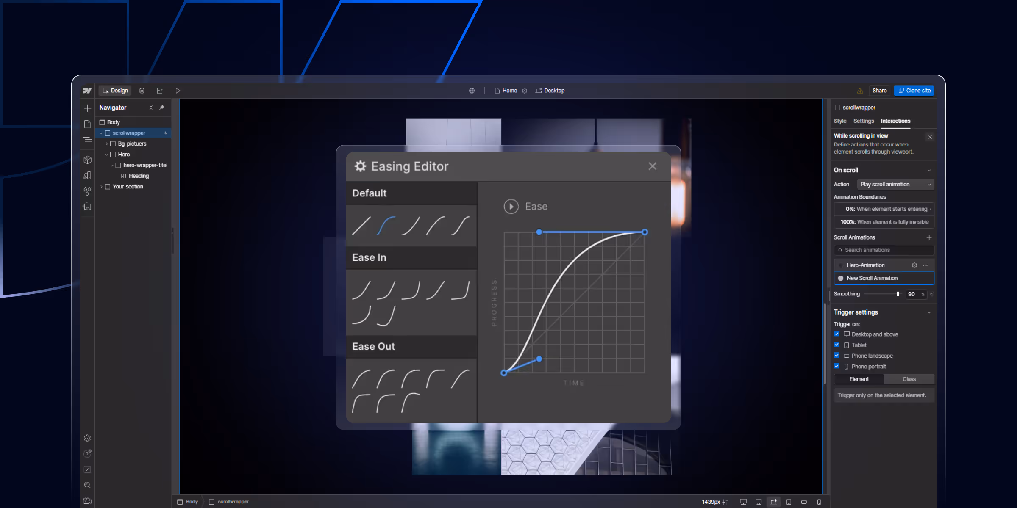1017x508 pixels.
Task: Open the analytics chart icon in top bar
Action: coord(160,91)
